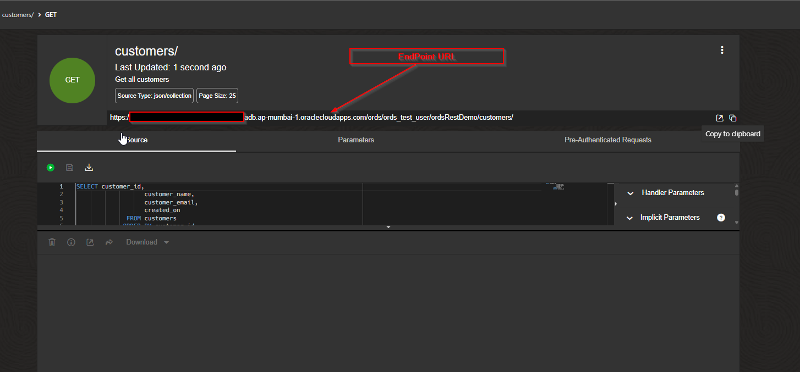Click the external link icon above results toolbar

tap(90, 242)
